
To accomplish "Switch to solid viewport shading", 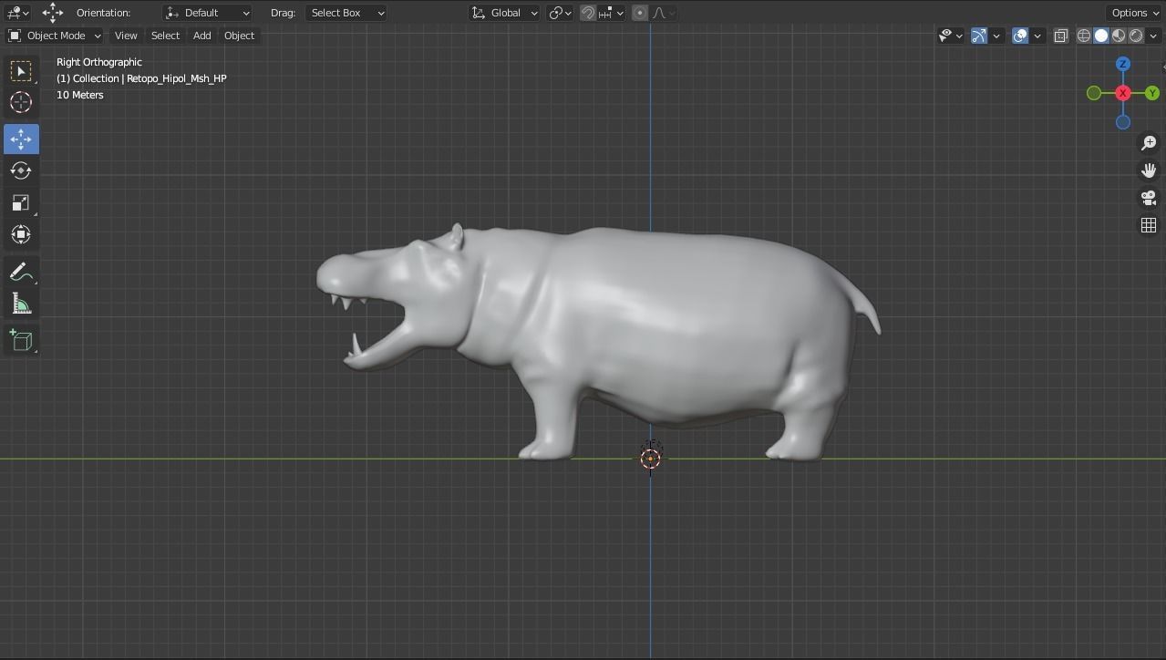I will [1101, 36].
